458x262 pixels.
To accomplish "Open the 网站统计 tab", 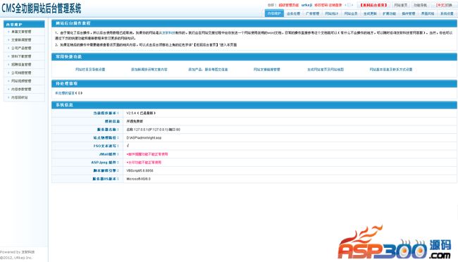I will pos(332,13).
